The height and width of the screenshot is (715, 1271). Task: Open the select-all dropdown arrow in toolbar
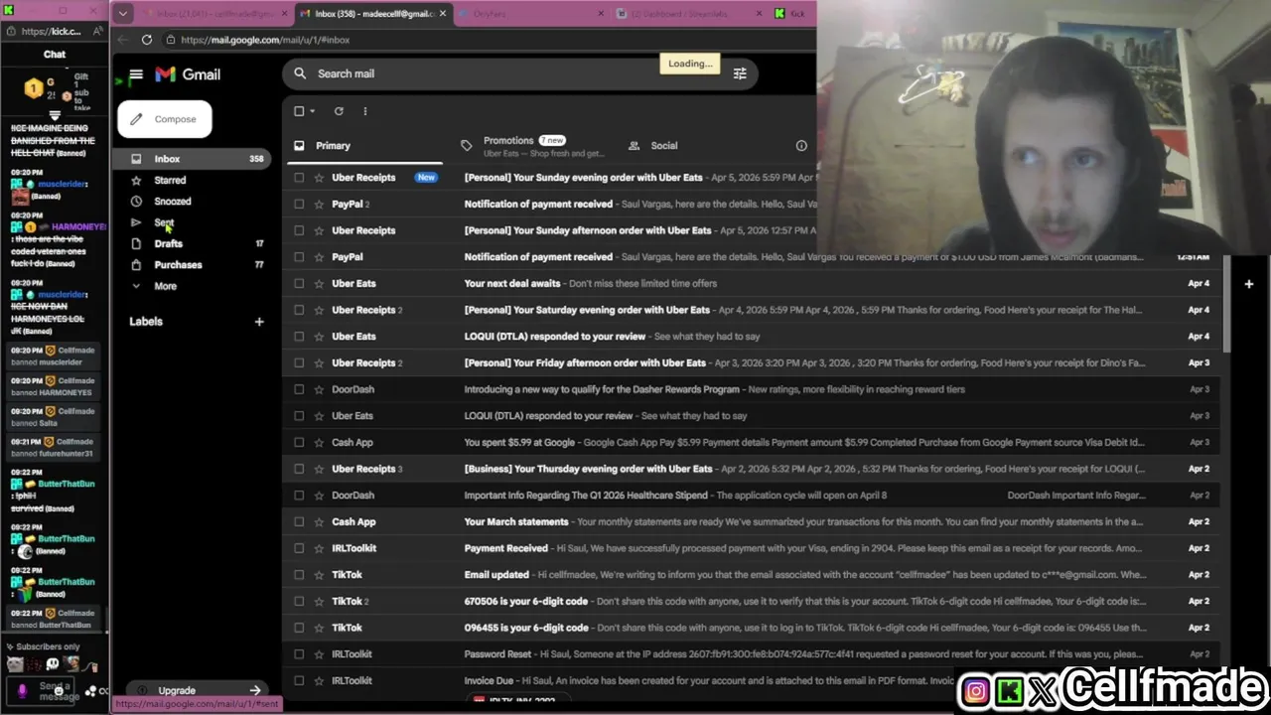pos(312,111)
